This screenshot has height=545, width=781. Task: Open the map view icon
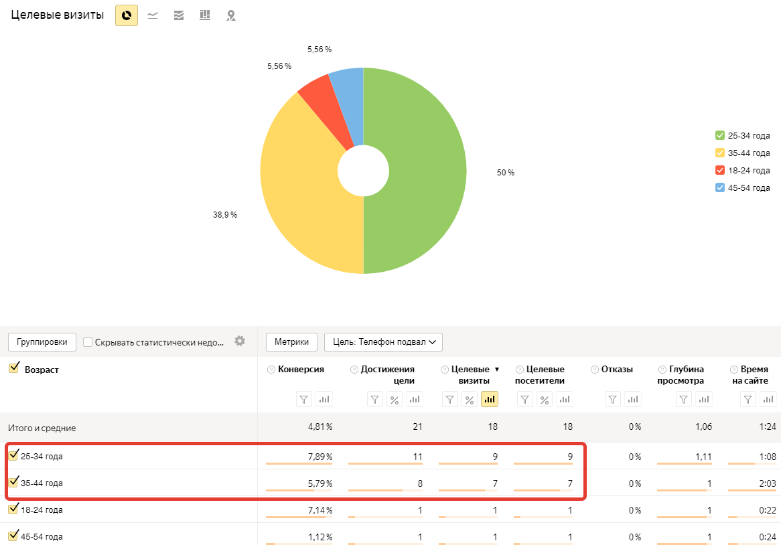coord(230,15)
